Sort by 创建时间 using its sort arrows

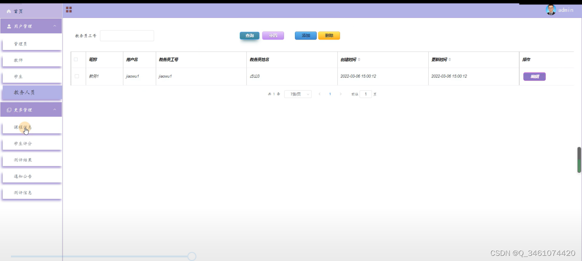(x=359, y=59)
